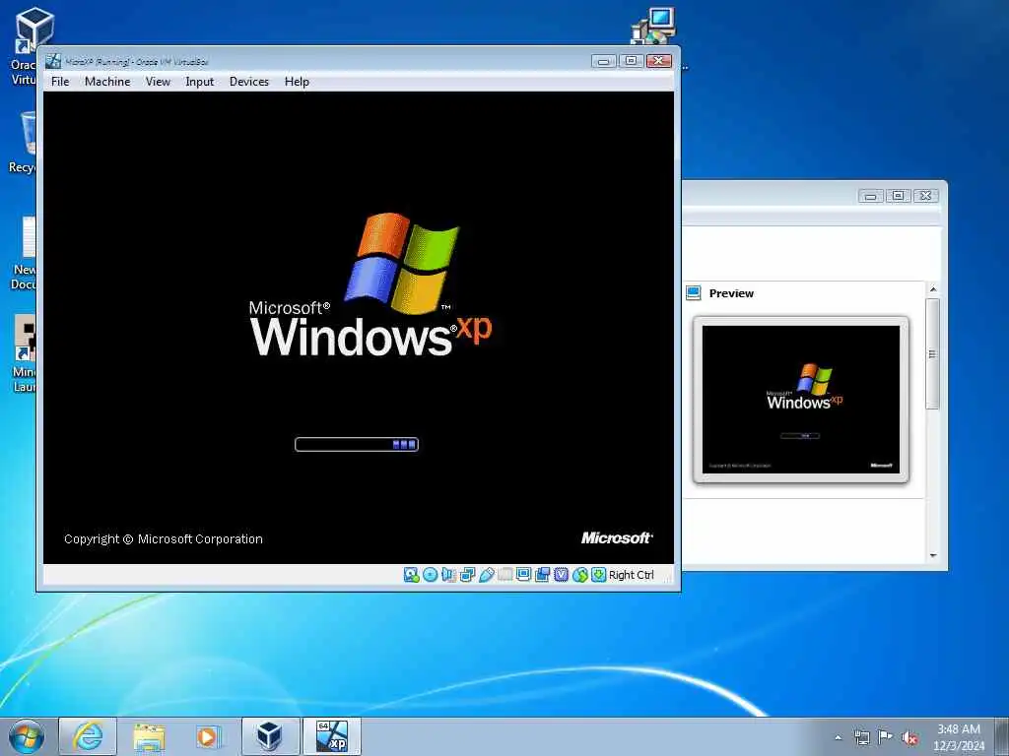Click Show Desktop button at taskbar end

click(1002, 736)
